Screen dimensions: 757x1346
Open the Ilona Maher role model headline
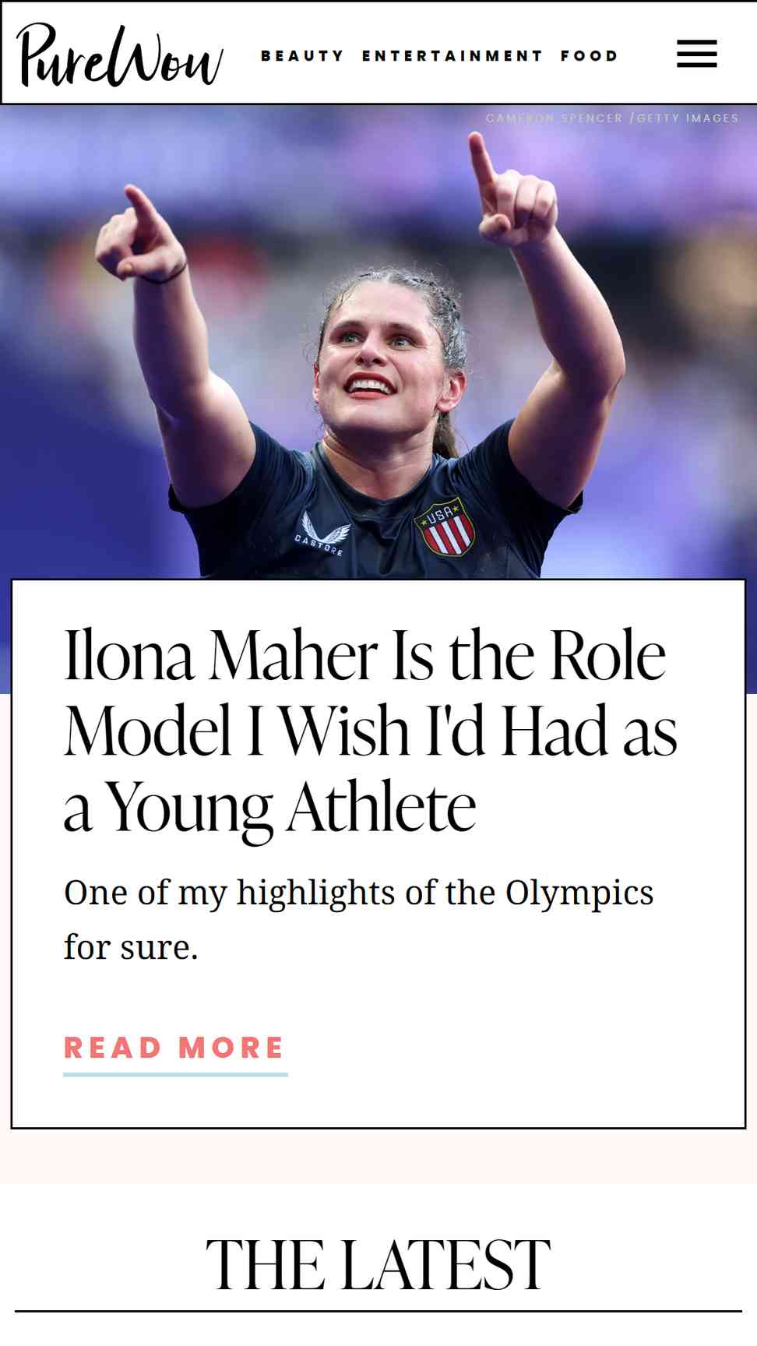click(x=371, y=731)
